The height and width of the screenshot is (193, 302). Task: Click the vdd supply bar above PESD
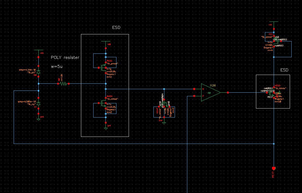click(x=106, y=41)
